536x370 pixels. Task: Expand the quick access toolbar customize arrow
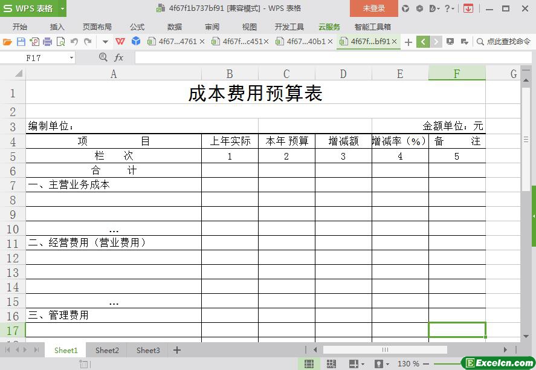[105, 42]
